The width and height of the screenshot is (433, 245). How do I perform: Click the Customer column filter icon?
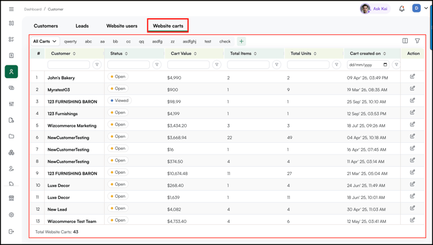[97, 65]
